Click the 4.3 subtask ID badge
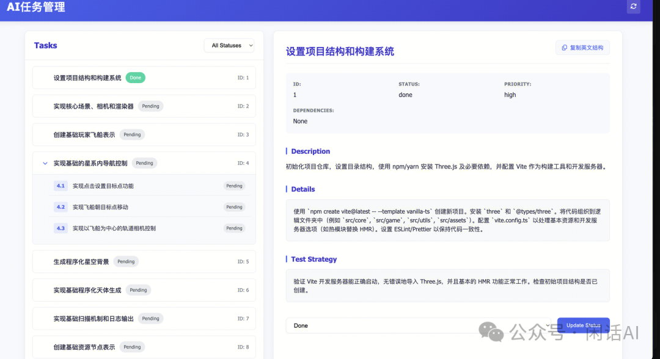The height and width of the screenshot is (359, 660). pos(61,228)
